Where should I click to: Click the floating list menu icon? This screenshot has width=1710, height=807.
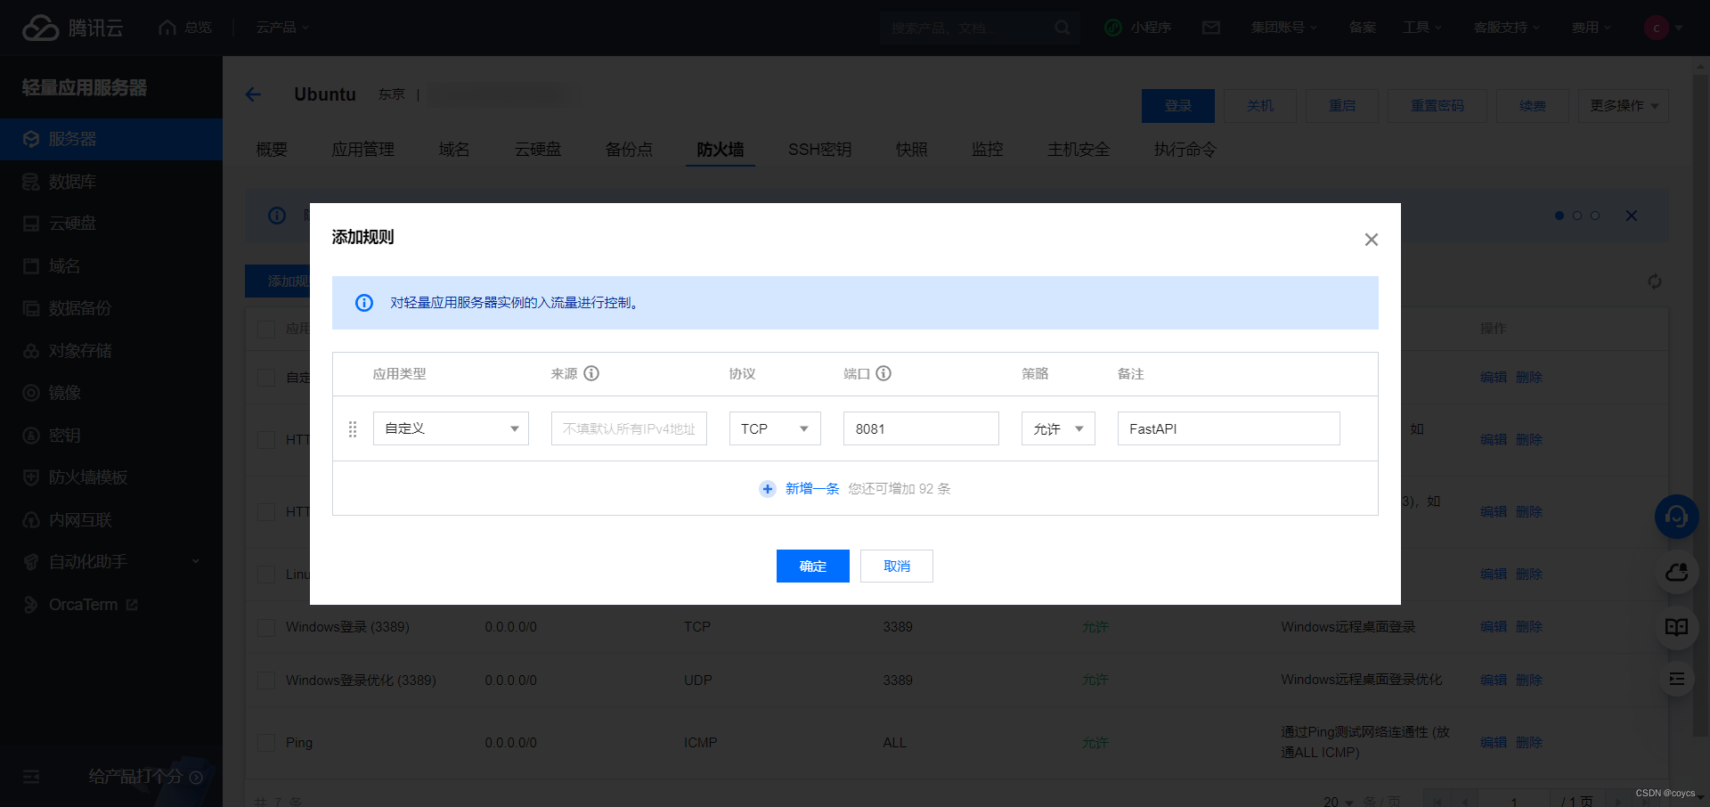(1677, 679)
